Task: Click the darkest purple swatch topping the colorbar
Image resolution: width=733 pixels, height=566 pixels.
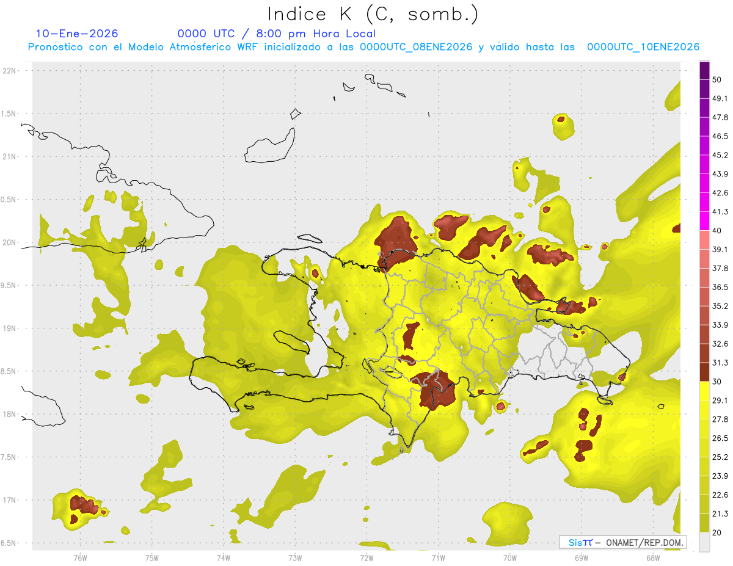Action: (x=705, y=71)
